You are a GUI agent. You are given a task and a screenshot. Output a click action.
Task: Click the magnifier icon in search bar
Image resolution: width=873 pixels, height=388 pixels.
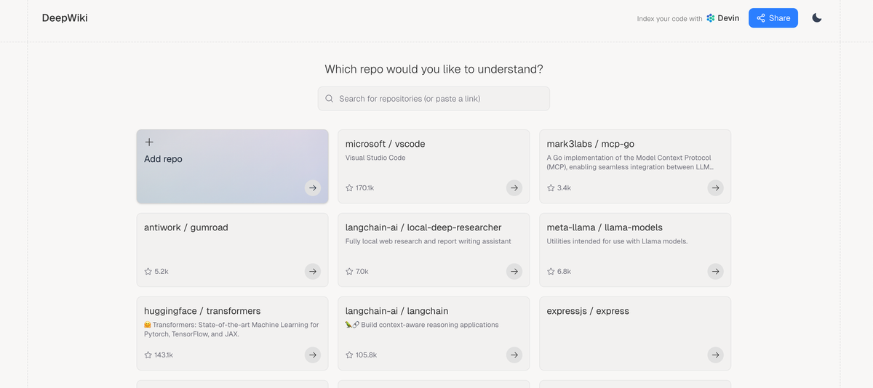pos(330,99)
